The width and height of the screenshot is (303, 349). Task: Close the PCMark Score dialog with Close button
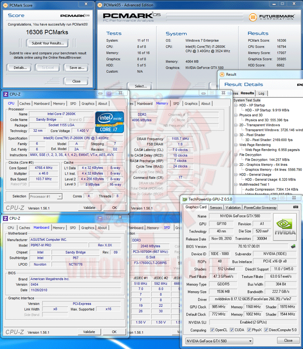pyautogui.click(x=76, y=81)
